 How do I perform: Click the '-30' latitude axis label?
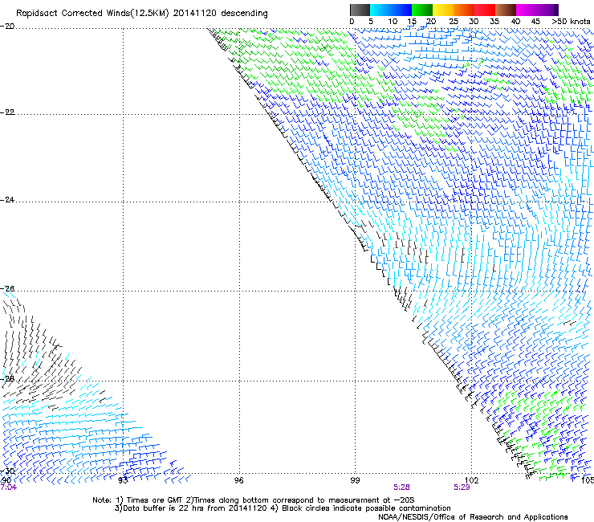click(7, 471)
